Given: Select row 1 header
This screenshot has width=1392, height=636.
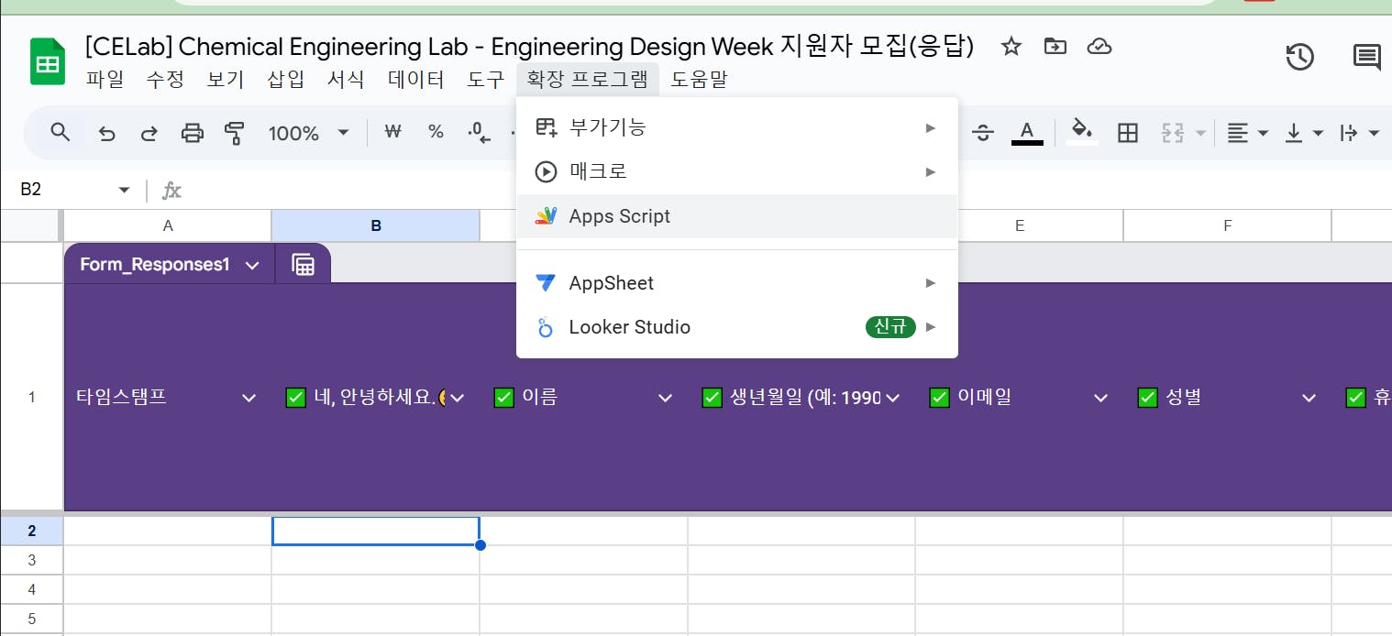Looking at the screenshot, I should click(32, 397).
